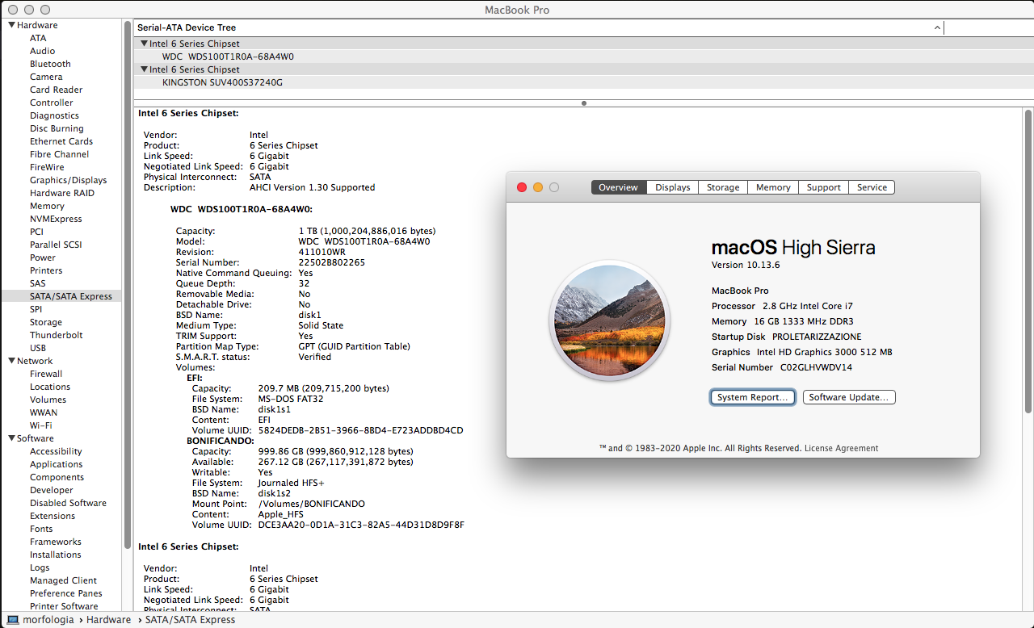Image resolution: width=1034 pixels, height=628 pixels.
Task: Select Fonts in the sidebar
Action: pos(41,529)
